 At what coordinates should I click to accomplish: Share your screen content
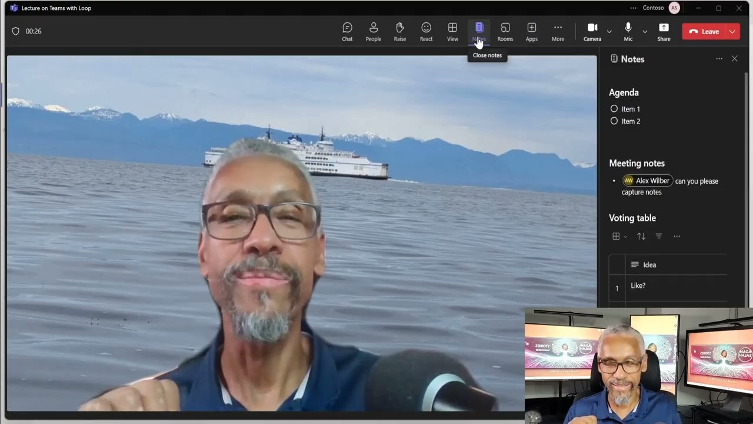[664, 32]
